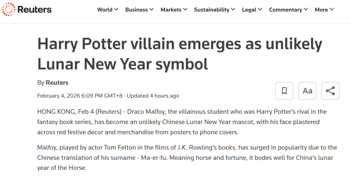Click the Legal navigation label

tap(249, 9)
